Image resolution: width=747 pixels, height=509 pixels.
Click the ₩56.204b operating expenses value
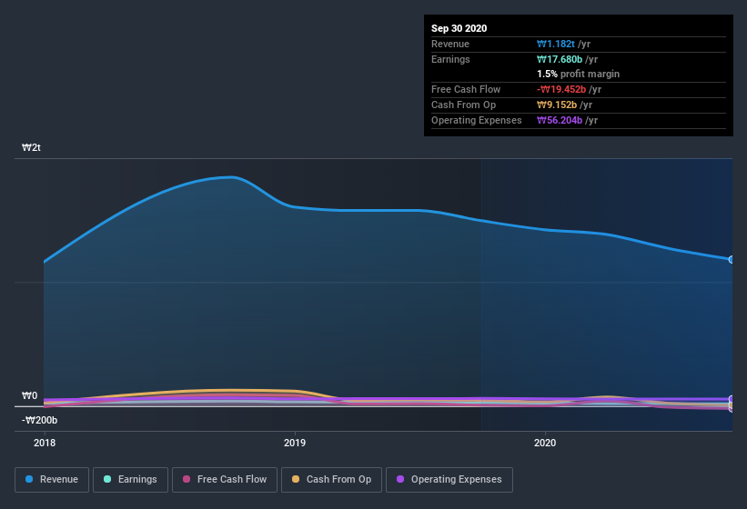(x=560, y=120)
